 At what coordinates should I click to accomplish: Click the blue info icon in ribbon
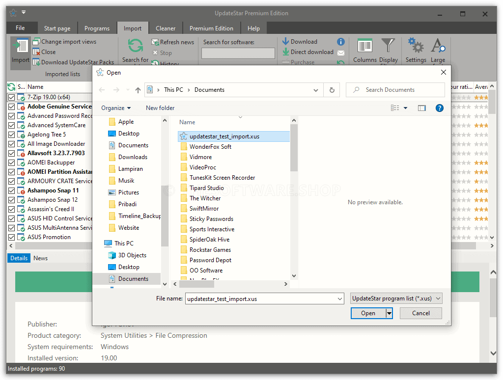(341, 42)
